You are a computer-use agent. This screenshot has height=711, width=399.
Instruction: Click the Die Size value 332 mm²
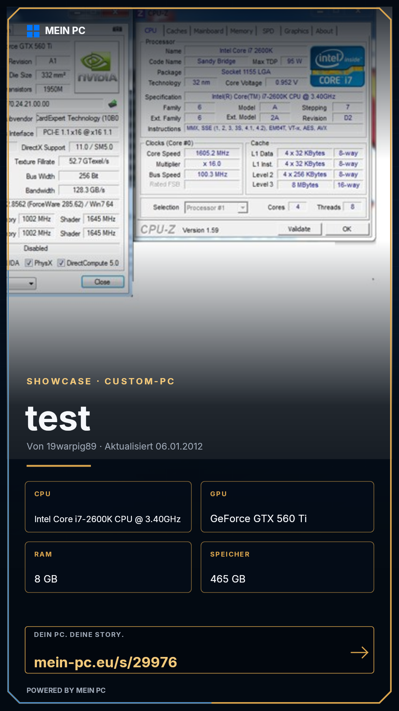tap(53, 75)
